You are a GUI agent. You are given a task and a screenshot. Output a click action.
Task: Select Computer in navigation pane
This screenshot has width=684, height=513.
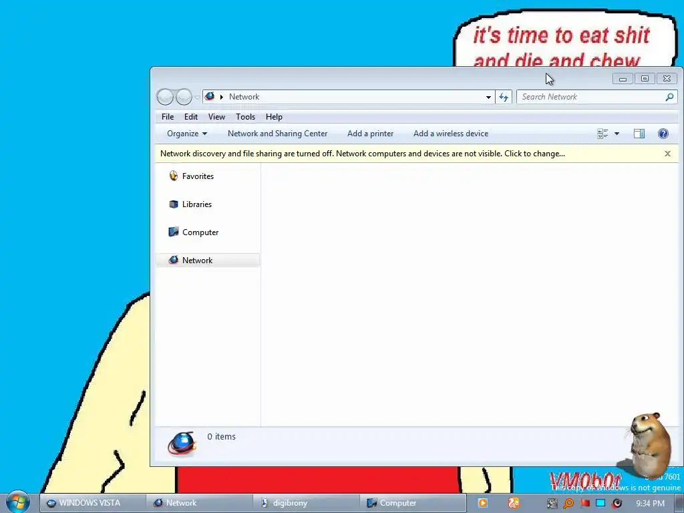tap(200, 232)
